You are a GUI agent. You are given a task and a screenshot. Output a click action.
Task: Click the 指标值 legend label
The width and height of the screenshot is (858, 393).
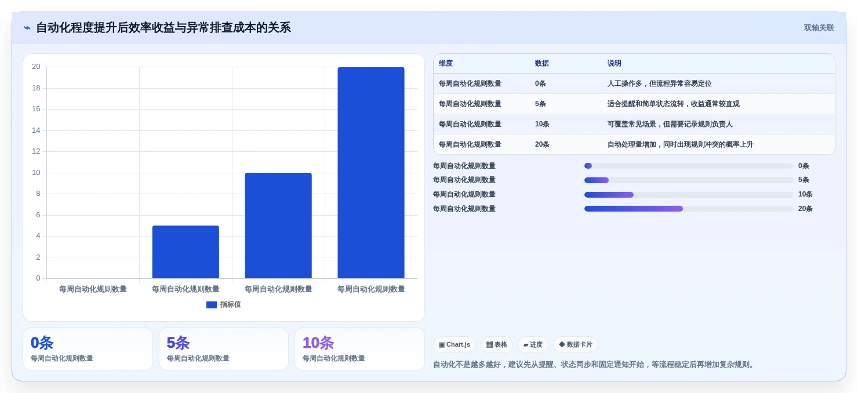[230, 305]
